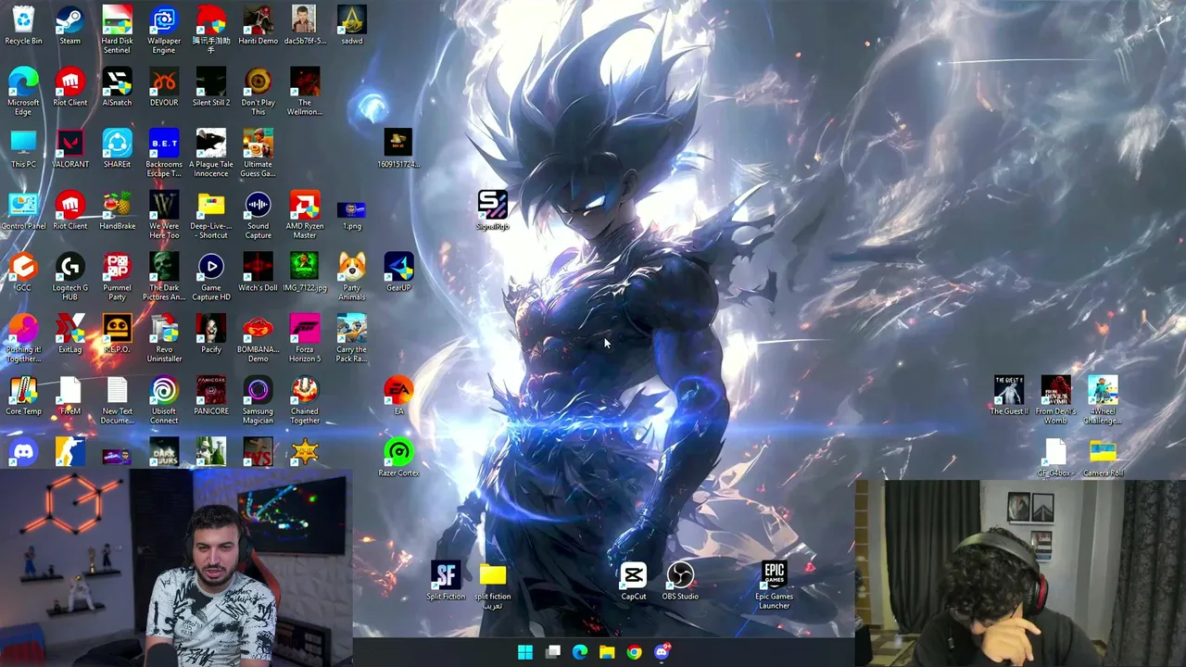Open Google Chrome from the taskbar

(x=634, y=652)
